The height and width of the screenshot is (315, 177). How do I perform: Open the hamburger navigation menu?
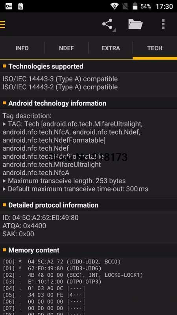click(2, 24)
